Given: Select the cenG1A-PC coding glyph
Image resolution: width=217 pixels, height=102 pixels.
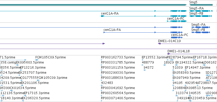Looking at the screenshot, I should pyautogui.click(x=177, y=37).
